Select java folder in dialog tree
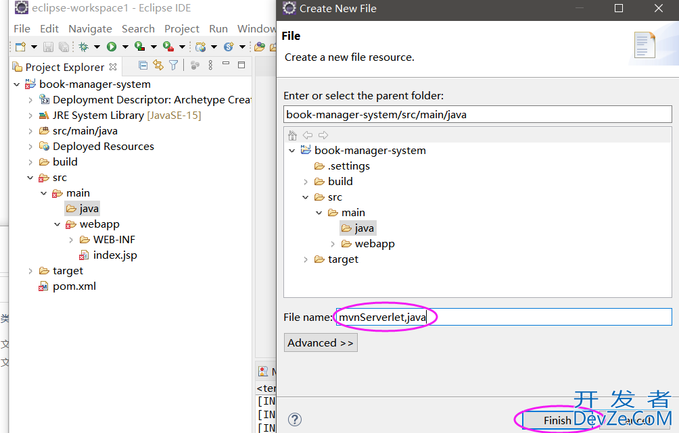The height and width of the screenshot is (433, 679). pos(358,228)
